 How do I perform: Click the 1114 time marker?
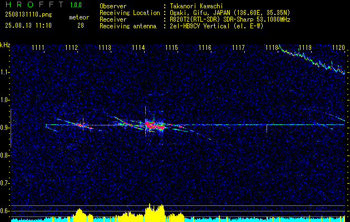[x=138, y=47]
